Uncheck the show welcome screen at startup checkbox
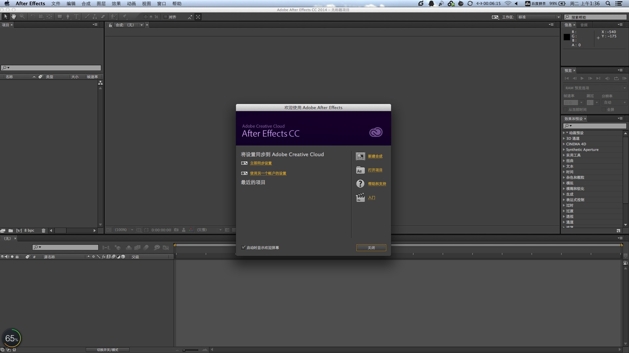Screen dimensions: 629x353 click(244, 248)
